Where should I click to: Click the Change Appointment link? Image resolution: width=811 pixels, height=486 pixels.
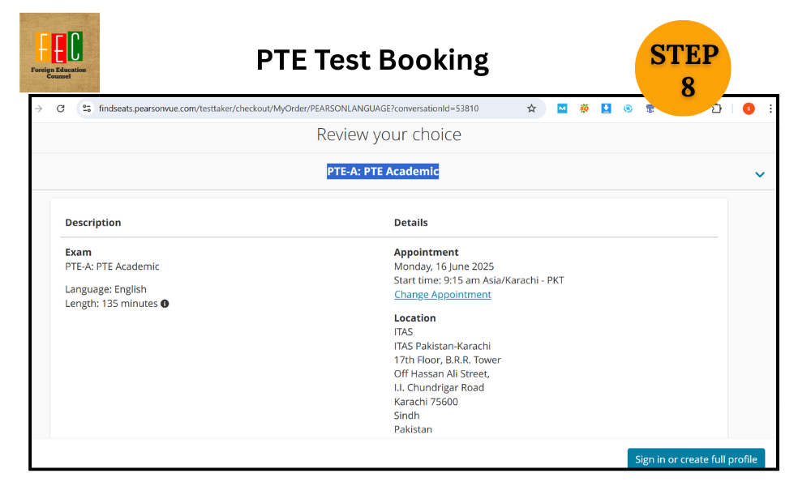(x=443, y=294)
